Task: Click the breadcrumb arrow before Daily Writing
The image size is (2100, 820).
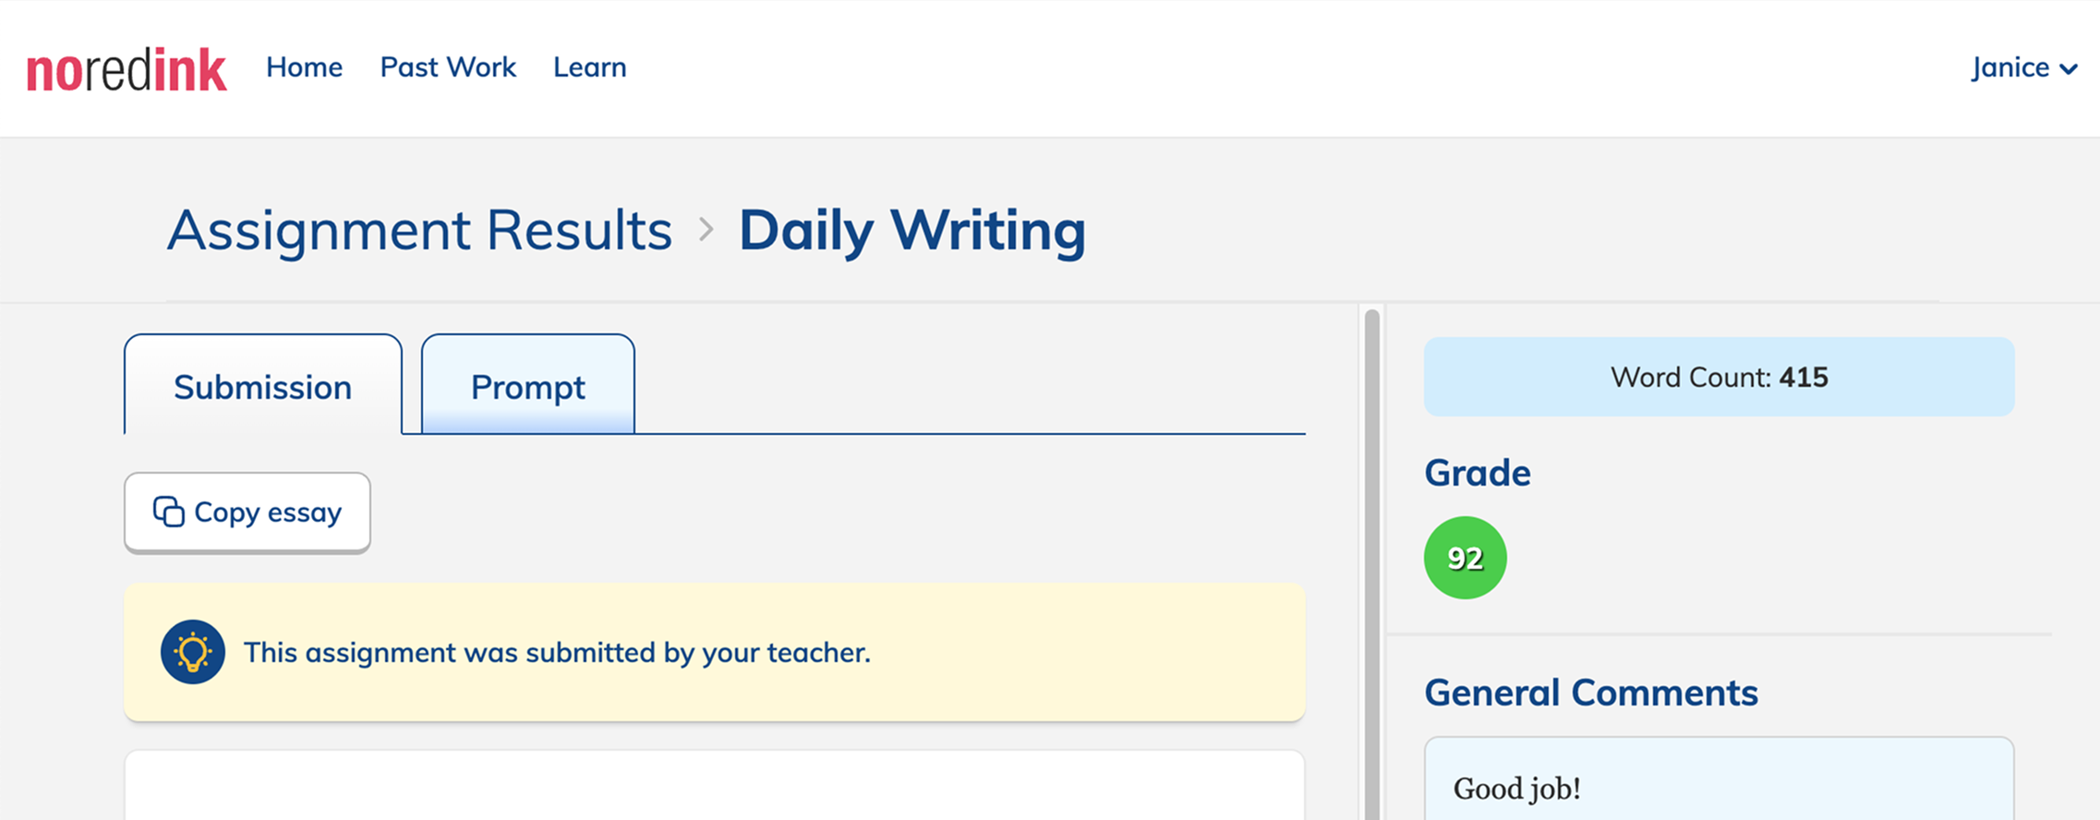Action: coord(706,229)
